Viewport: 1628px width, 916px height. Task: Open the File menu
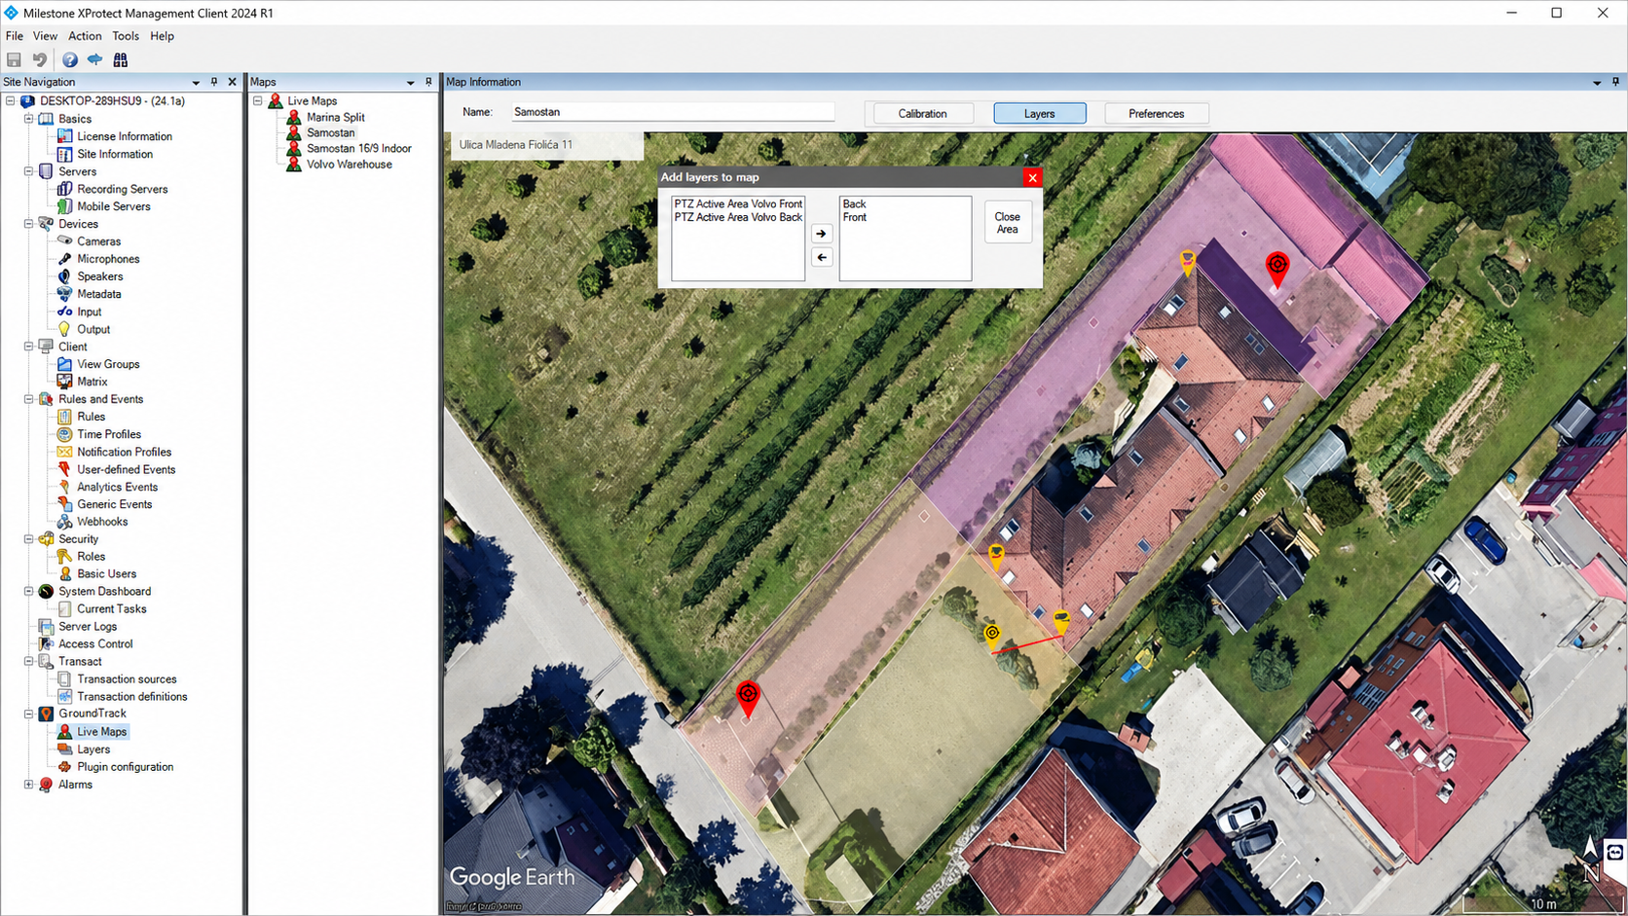pyautogui.click(x=15, y=36)
